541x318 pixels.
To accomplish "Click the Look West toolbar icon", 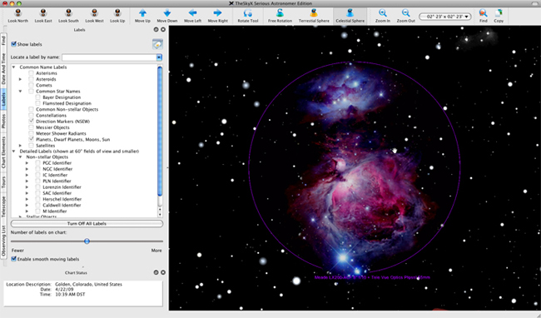I will coord(94,13).
